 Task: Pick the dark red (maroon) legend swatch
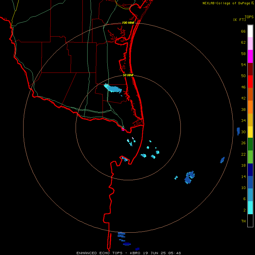(250, 69)
